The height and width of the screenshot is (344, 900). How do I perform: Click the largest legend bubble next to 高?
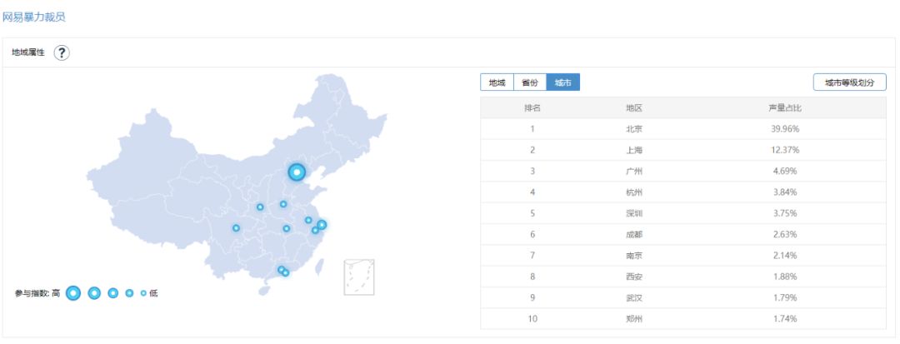pyautogui.click(x=73, y=293)
